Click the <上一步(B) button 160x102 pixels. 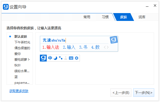pos(121,93)
